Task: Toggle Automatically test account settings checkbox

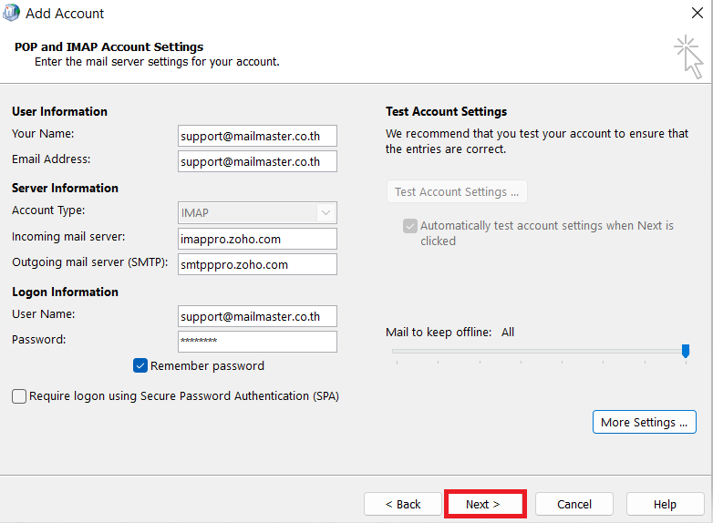Action: pyautogui.click(x=410, y=226)
